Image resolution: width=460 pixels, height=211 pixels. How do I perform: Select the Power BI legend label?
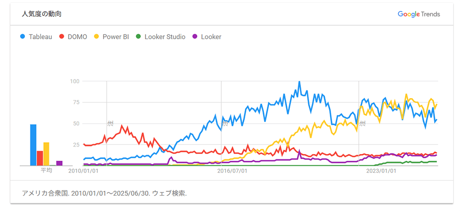point(115,36)
